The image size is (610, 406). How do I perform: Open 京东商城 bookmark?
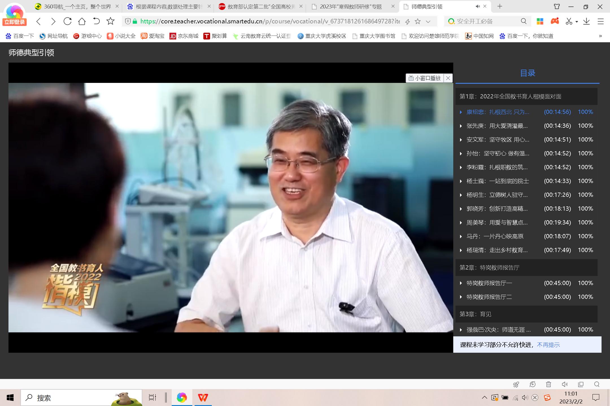click(x=184, y=36)
